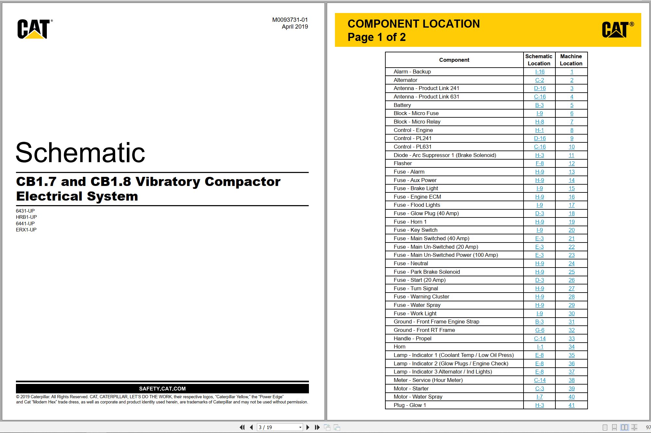The height and width of the screenshot is (433, 651).
Task: Open machine location 20 for Fuse - Key Switch
Action: (x=572, y=230)
